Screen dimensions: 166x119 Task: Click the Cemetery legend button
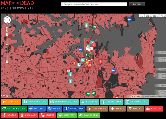click(x=67, y=115)
